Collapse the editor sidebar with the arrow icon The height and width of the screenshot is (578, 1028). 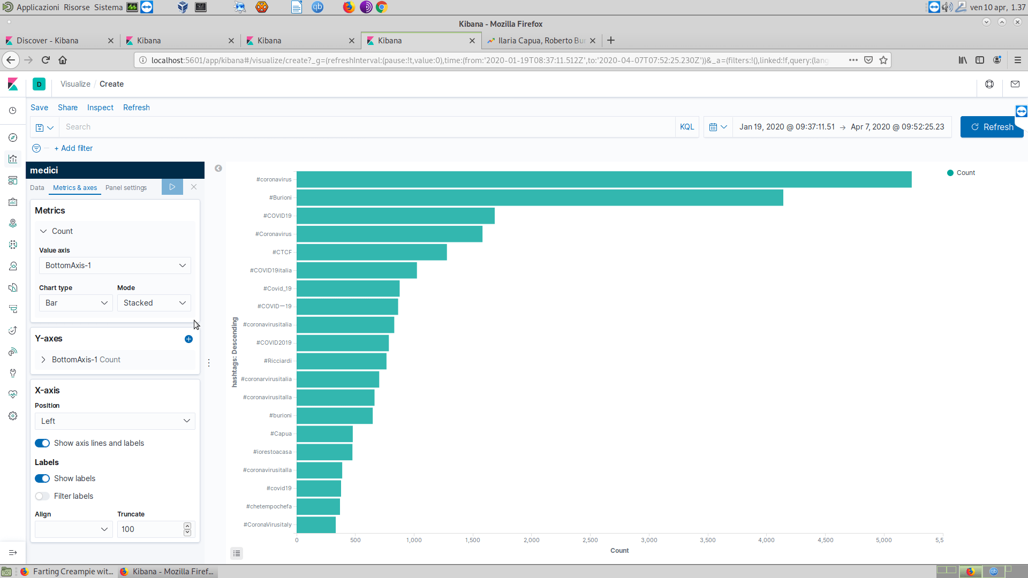coord(218,169)
